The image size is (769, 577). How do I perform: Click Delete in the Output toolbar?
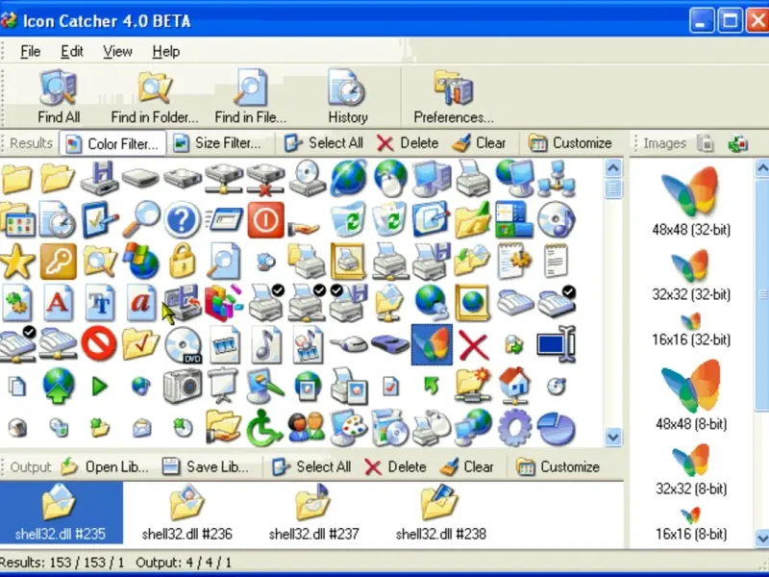[395, 466]
